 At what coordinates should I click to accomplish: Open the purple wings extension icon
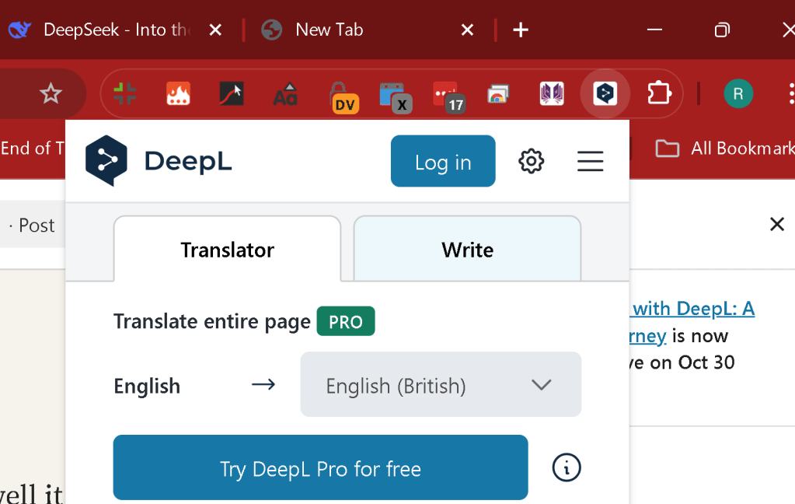(552, 93)
